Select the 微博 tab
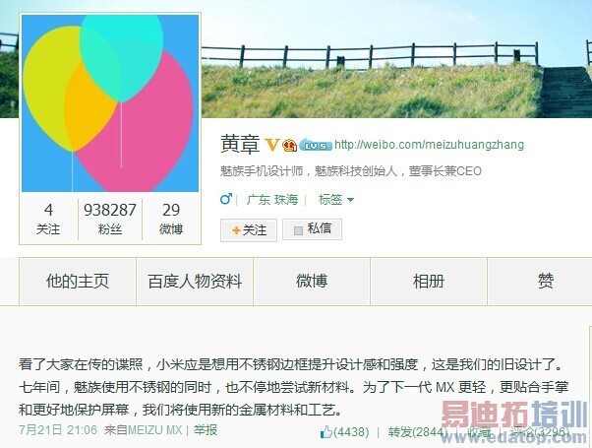The width and height of the screenshot is (592, 448). click(x=312, y=282)
